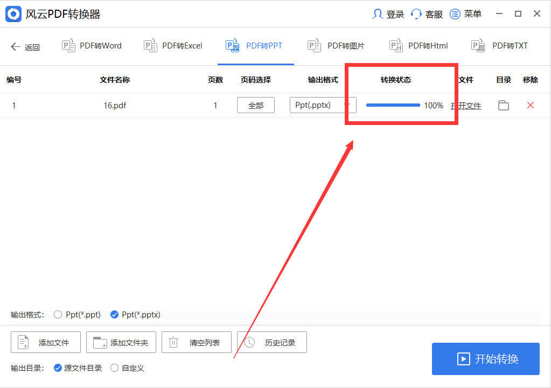551x388 pixels.
Task: Close the 风云PDF转换器 window
Action: coord(537,13)
